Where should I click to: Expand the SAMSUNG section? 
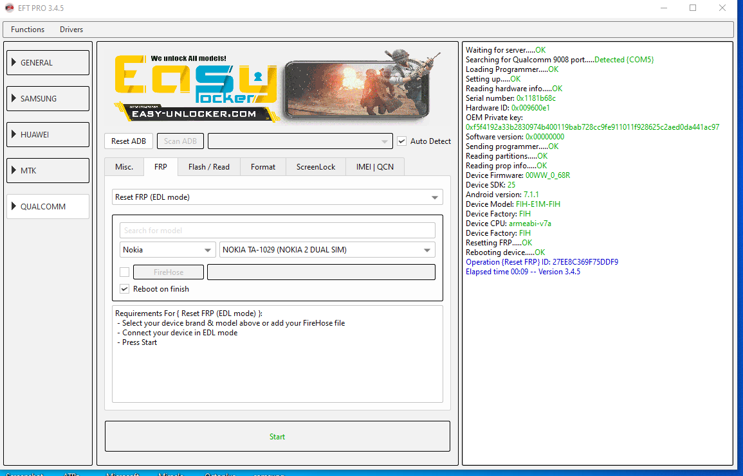48,98
